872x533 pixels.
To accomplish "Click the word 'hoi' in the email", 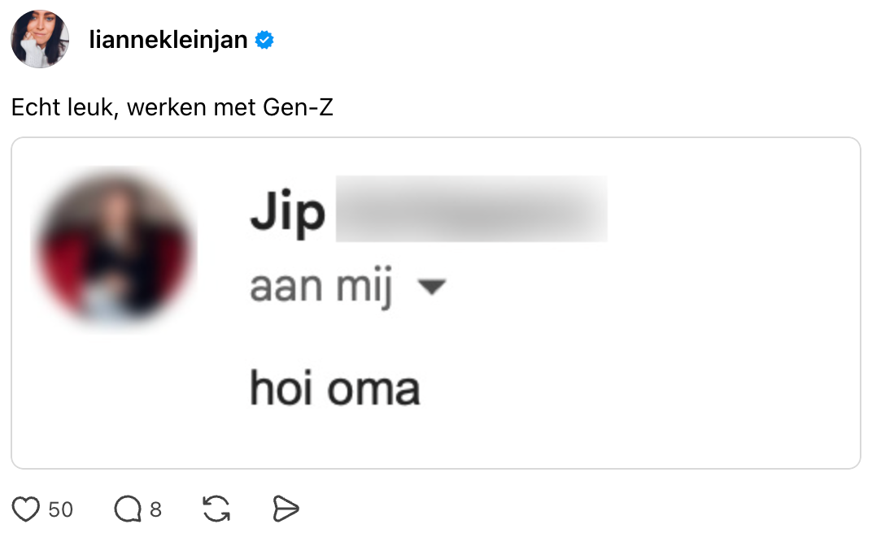I will pos(282,388).
